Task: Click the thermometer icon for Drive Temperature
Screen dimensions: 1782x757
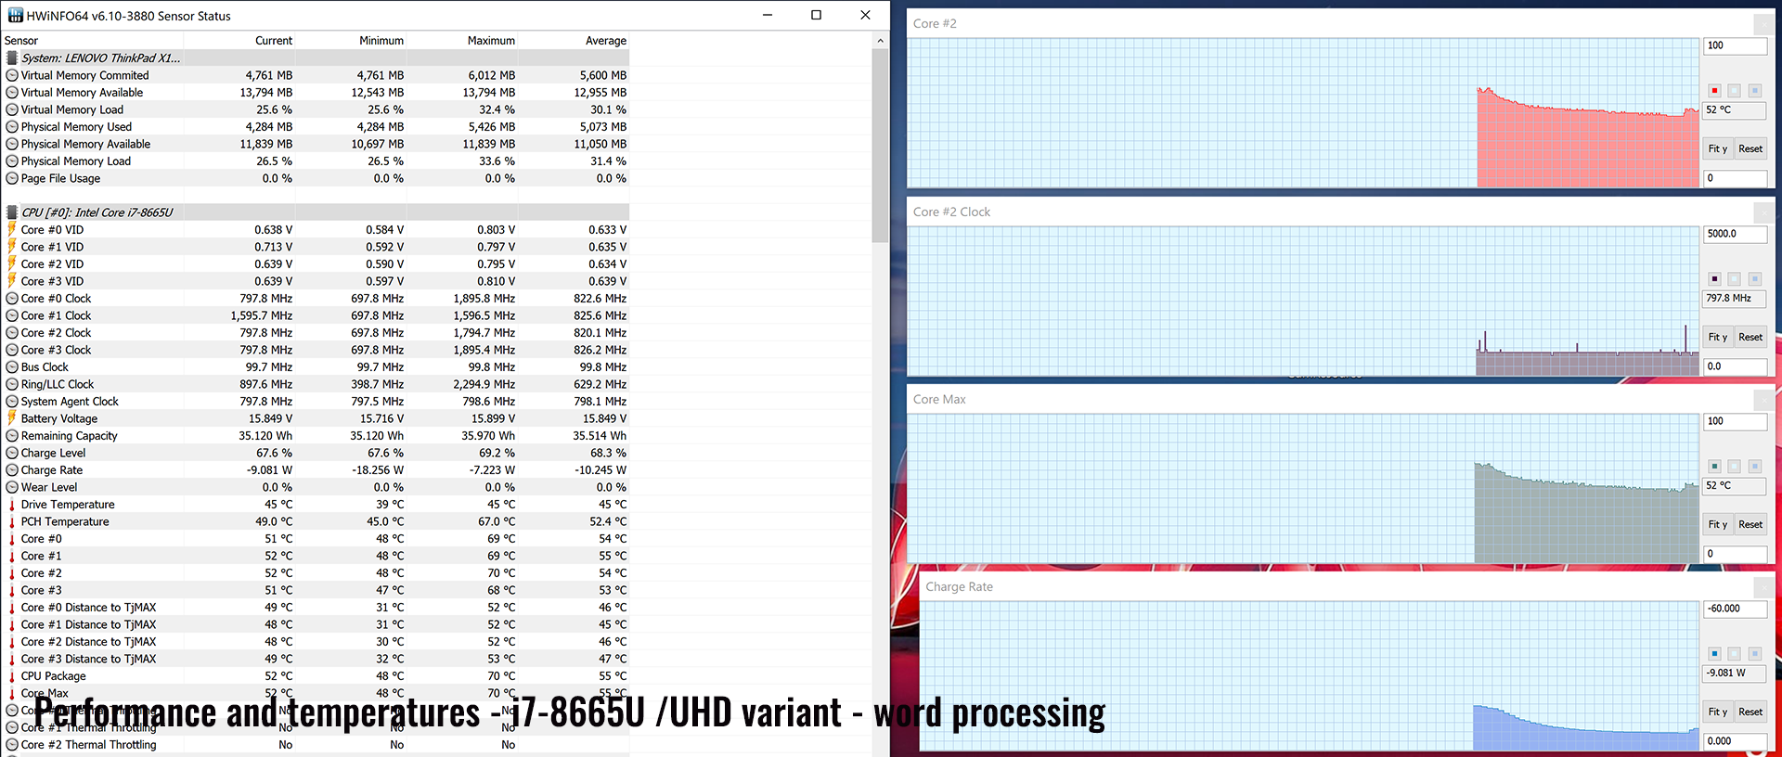Action: point(12,505)
